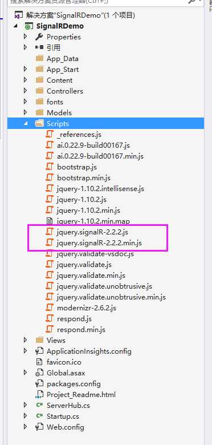Click the App_Start folder icon
Viewport: 212px width, 445px height.
[39, 69]
